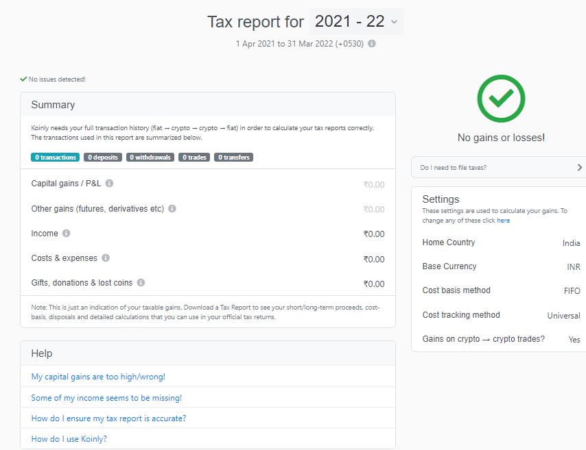586x450 pixels.
Task: Click the large green circle checkmark
Action: (501, 99)
